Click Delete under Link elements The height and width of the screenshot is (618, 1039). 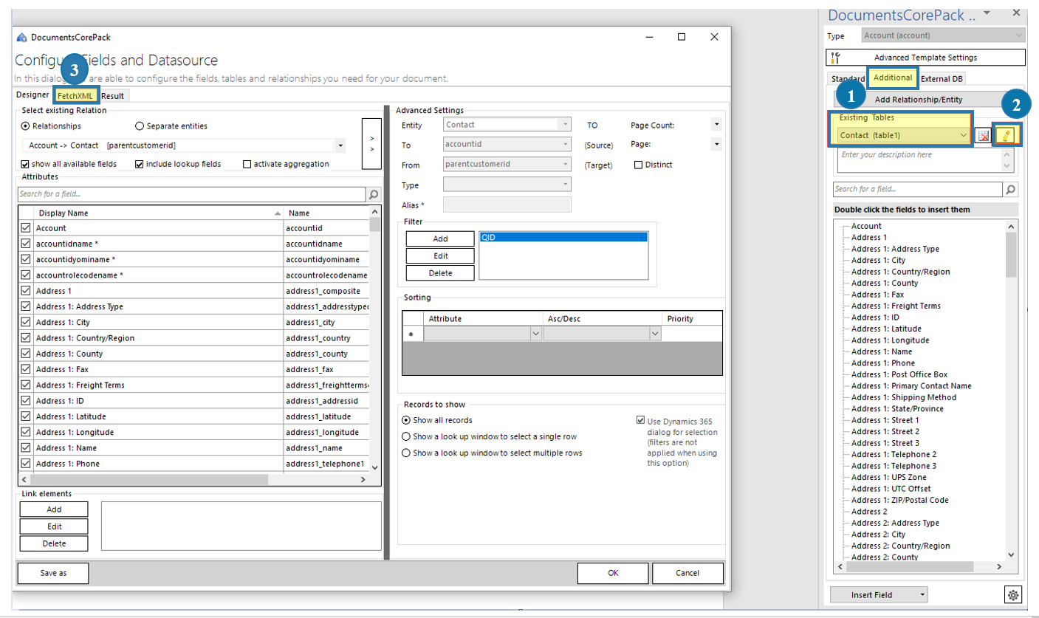point(54,543)
